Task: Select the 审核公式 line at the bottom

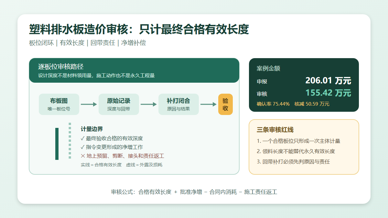Action: [x=194, y=192]
